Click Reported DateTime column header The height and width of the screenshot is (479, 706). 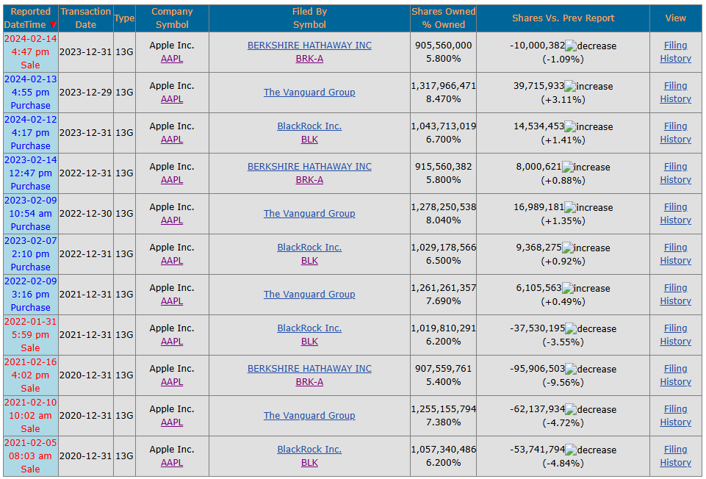click(x=31, y=18)
